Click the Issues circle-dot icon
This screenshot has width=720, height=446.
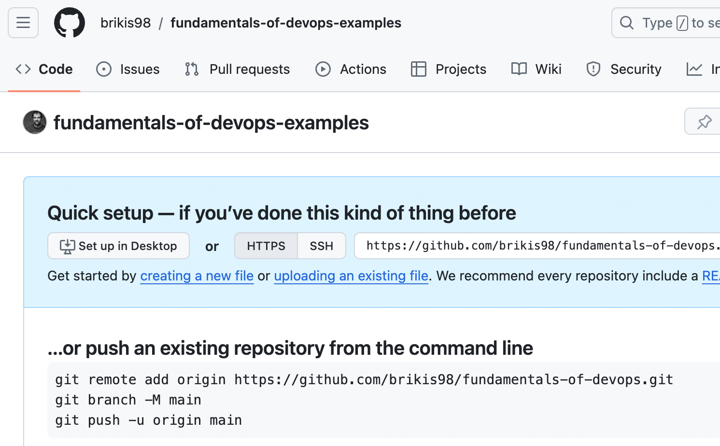pyautogui.click(x=104, y=69)
